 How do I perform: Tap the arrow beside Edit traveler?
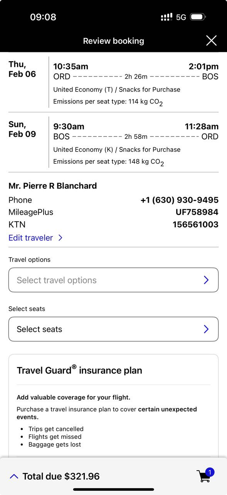60,238
